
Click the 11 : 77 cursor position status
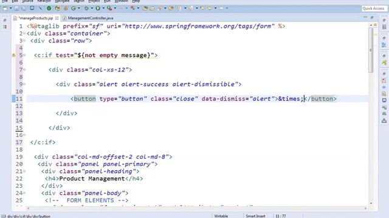tap(281, 216)
